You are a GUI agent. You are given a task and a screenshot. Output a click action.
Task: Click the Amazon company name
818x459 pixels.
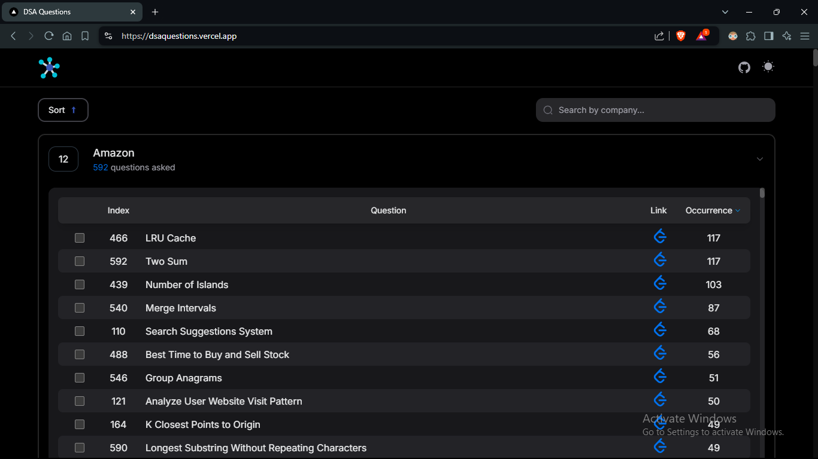pyautogui.click(x=114, y=153)
